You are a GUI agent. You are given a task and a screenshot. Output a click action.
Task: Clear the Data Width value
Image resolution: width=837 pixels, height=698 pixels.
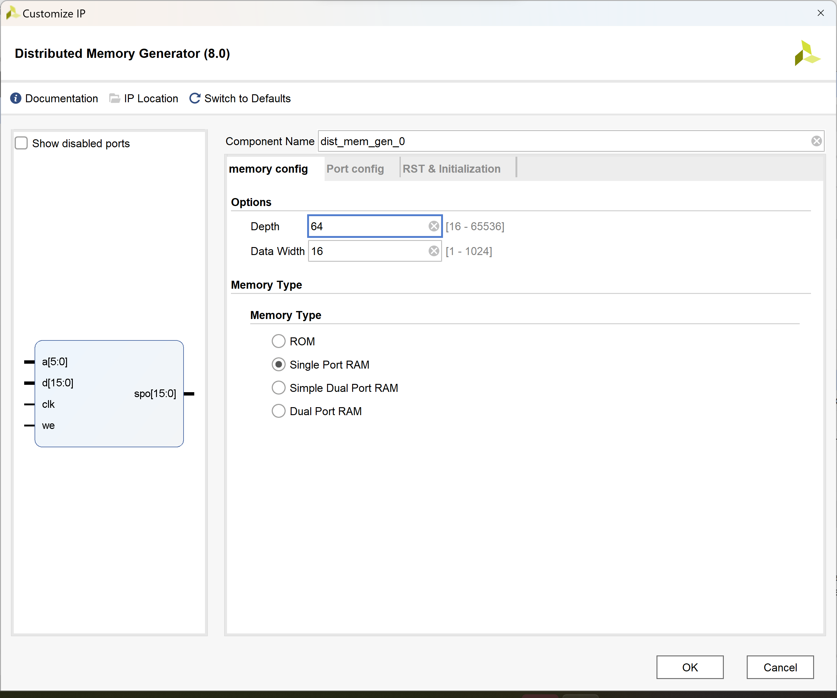pyautogui.click(x=434, y=251)
